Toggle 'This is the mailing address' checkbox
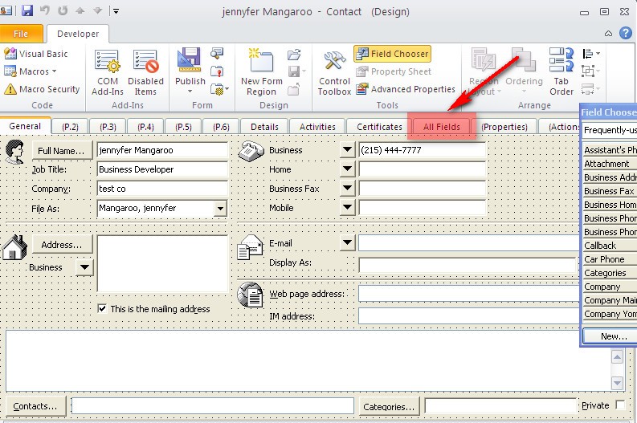 pyautogui.click(x=102, y=308)
